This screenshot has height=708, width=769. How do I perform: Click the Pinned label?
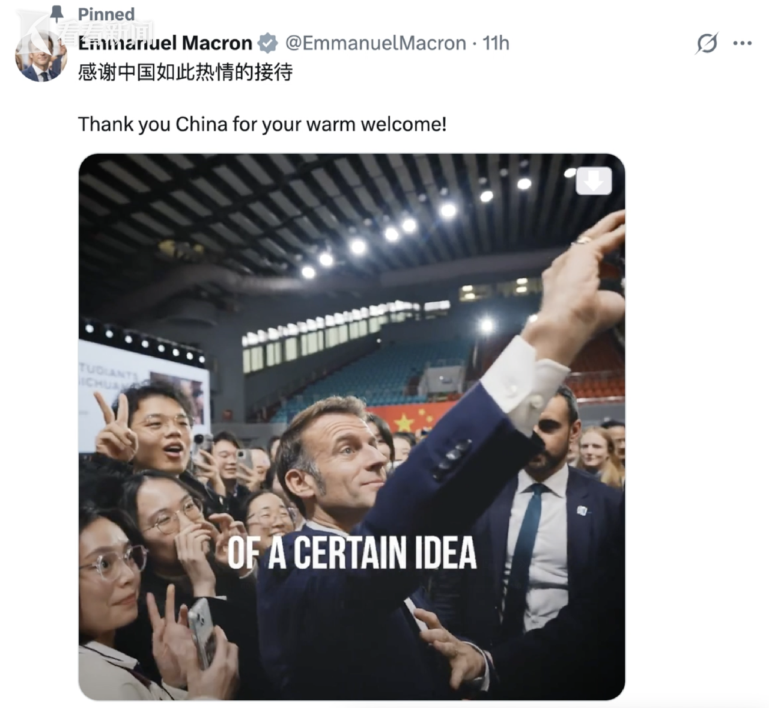point(106,14)
